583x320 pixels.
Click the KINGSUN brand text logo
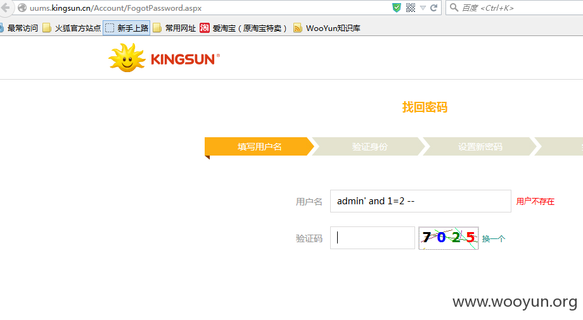coord(185,59)
